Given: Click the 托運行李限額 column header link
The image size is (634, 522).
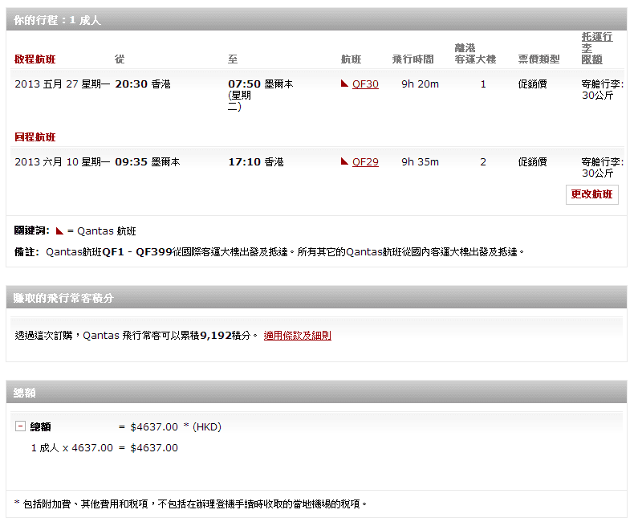Looking at the screenshot, I should pyautogui.click(x=596, y=48).
